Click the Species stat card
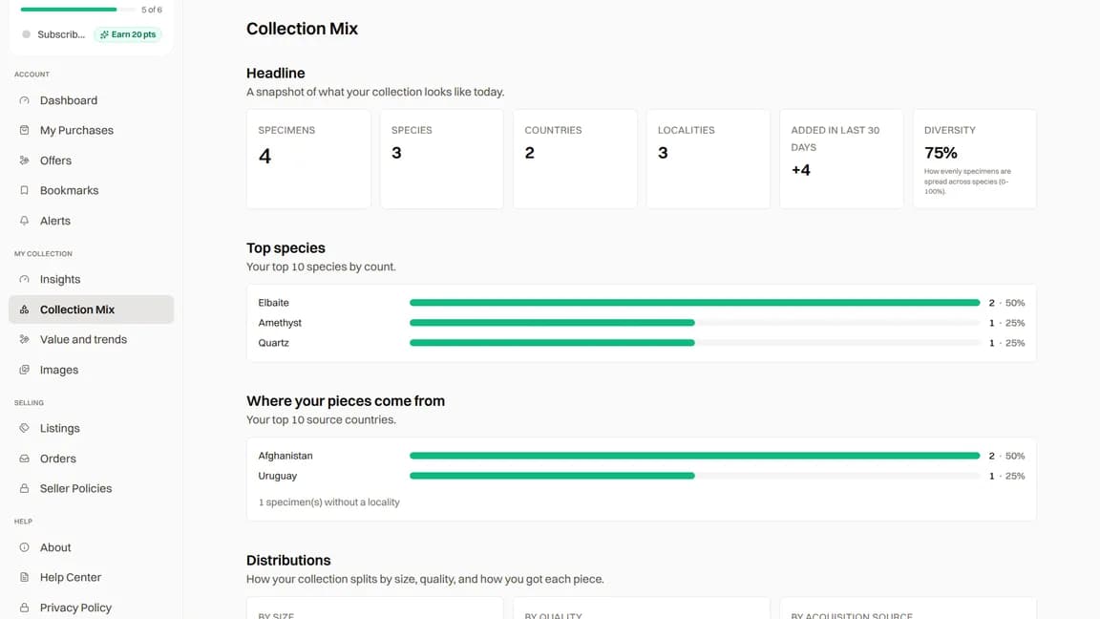This screenshot has height=619, width=1100. click(x=442, y=159)
